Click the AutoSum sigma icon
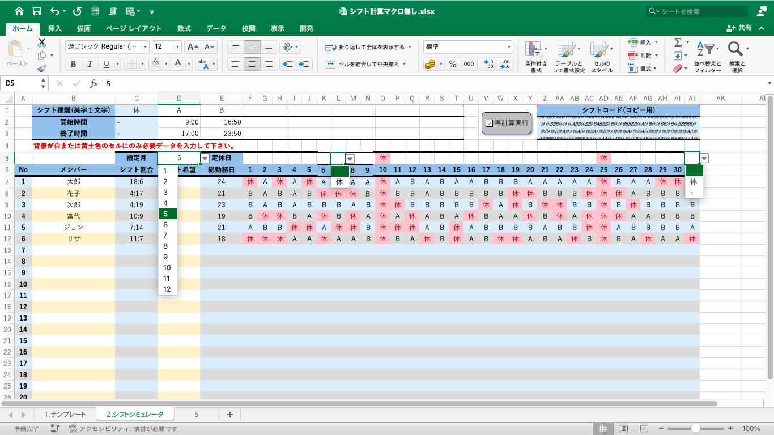 [x=677, y=43]
